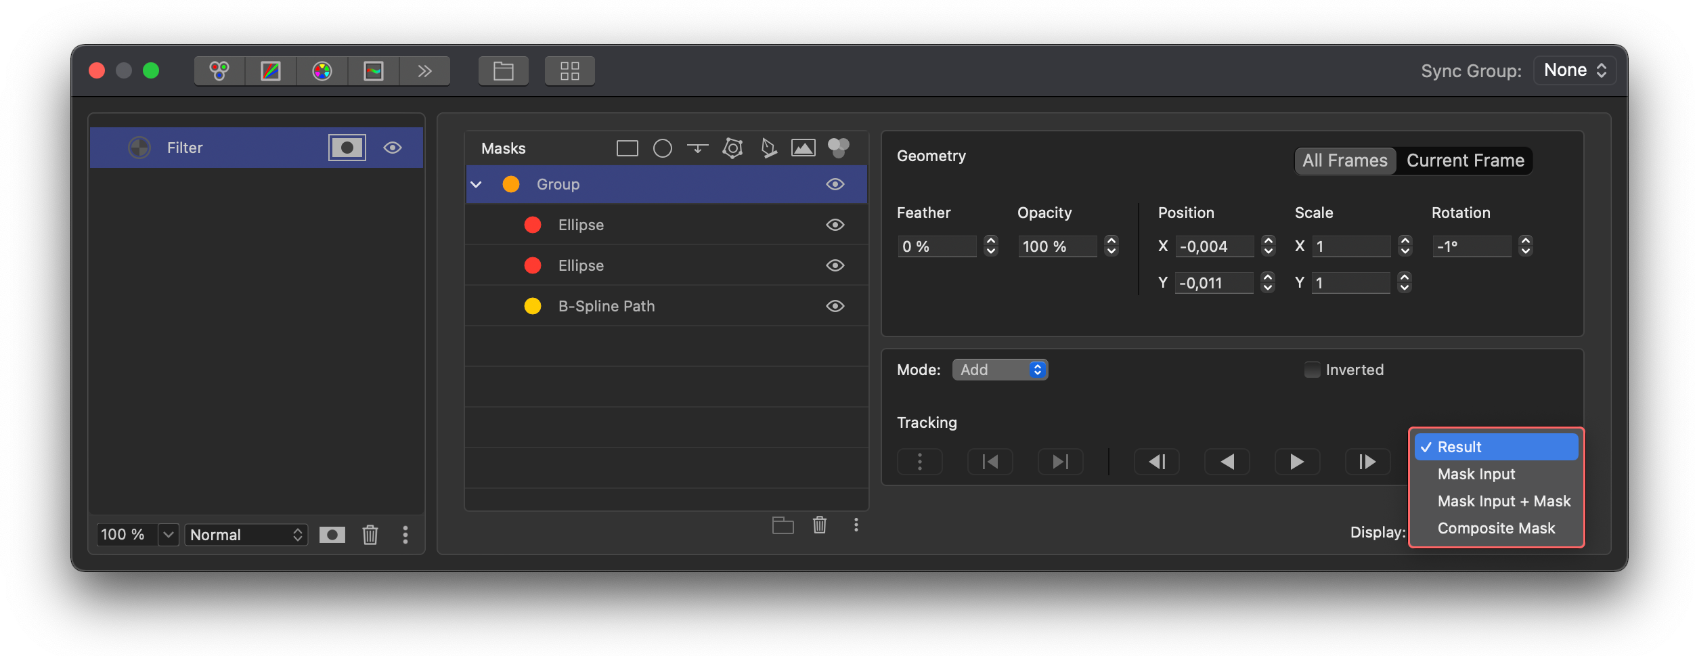Toggle visibility of the Filter layer
1695x656 pixels.
click(x=393, y=148)
